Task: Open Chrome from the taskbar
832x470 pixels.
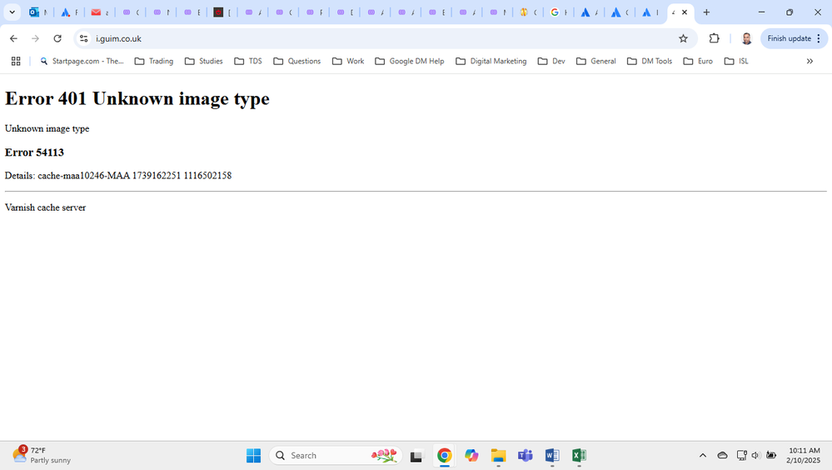Action: [444, 456]
